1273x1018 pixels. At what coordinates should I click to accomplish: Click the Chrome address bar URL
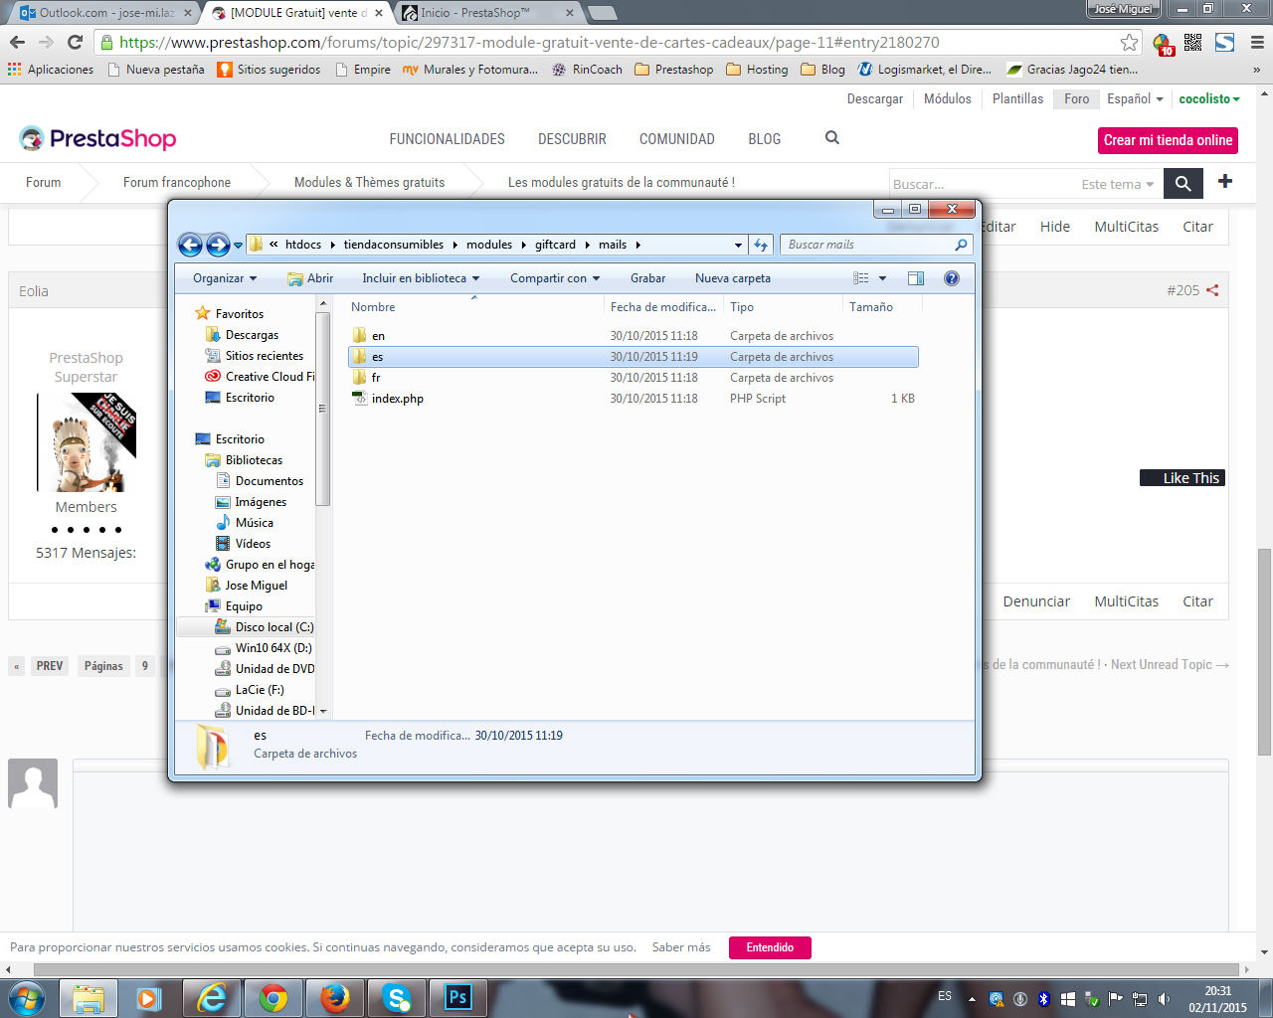529,42
